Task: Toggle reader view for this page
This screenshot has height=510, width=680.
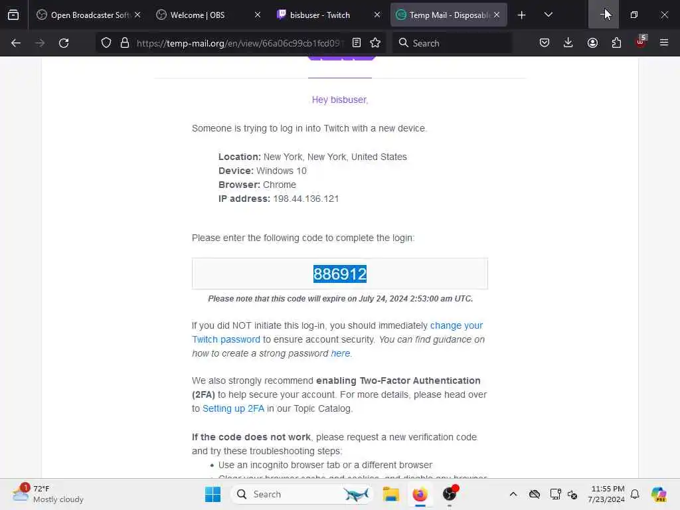Action: click(357, 43)
